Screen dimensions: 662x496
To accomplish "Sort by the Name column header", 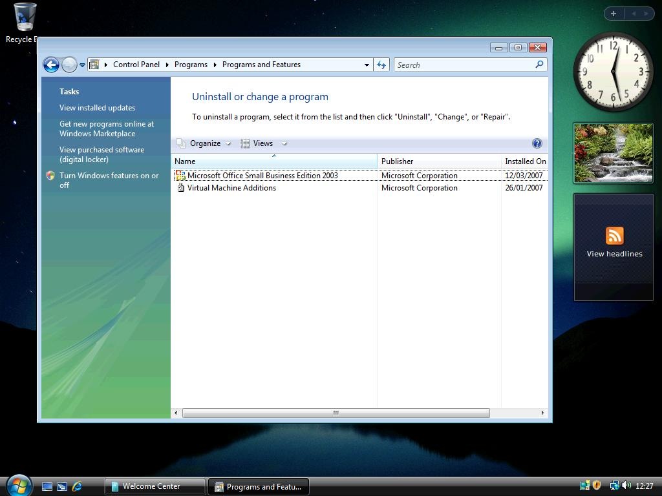I will [x=274, y=161].
